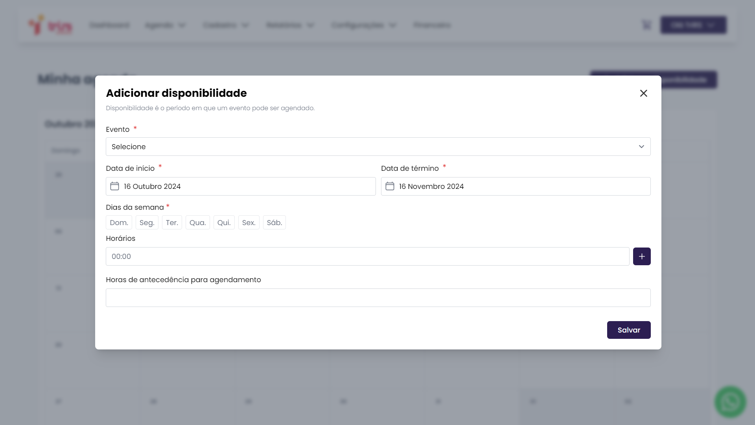Expand the Configurações menu
Screen dimensions: 755x425
(x=364, y=25)
